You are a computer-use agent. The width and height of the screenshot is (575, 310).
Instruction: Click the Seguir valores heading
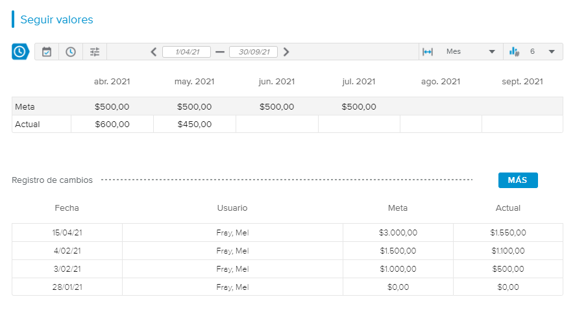[x=56, y=19]
